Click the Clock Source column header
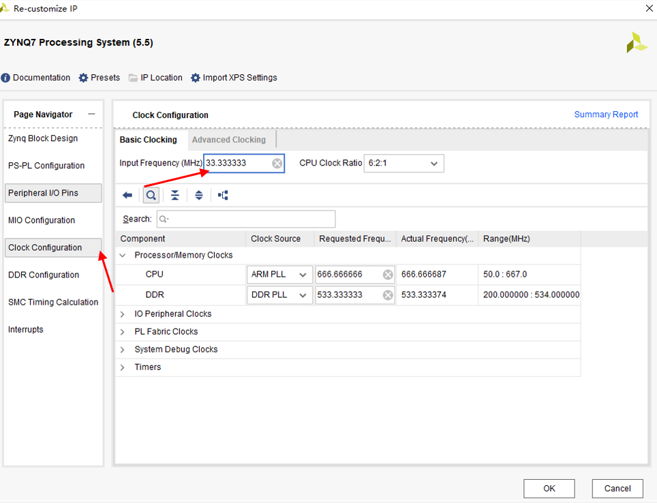 (x=280, y=239)
